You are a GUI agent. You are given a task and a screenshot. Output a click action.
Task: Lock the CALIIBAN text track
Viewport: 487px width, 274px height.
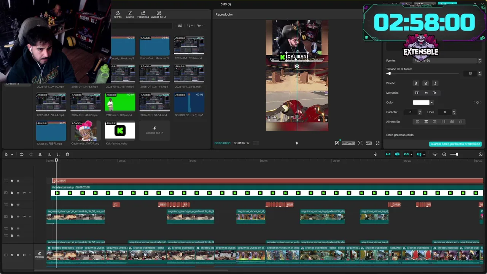(x=12, y=181)
